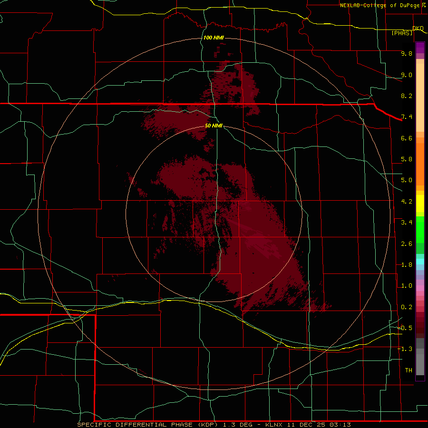The width and height of the screenshot is (428, 428).
Task: Select the 7.4 scale value
Action: coord(407,117)
